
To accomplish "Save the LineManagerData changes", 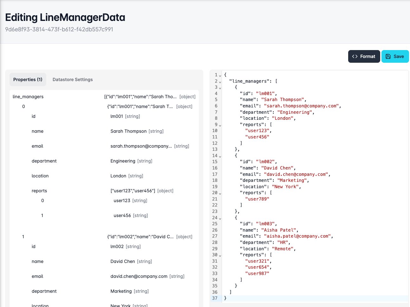I will (395, 56).
